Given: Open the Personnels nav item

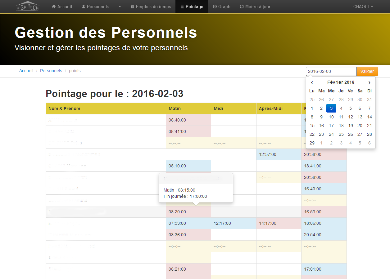Looking at the screenshot, I should click(95, 7).
